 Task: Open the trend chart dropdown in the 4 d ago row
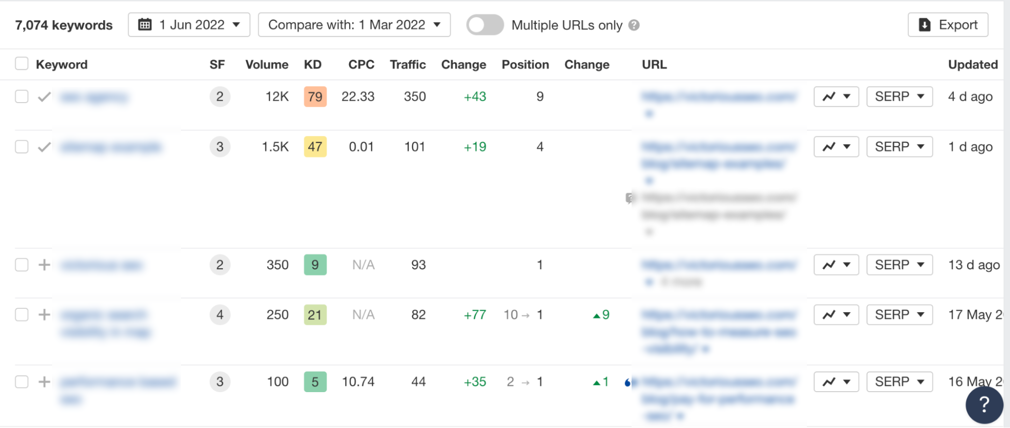tap(836, 97)
